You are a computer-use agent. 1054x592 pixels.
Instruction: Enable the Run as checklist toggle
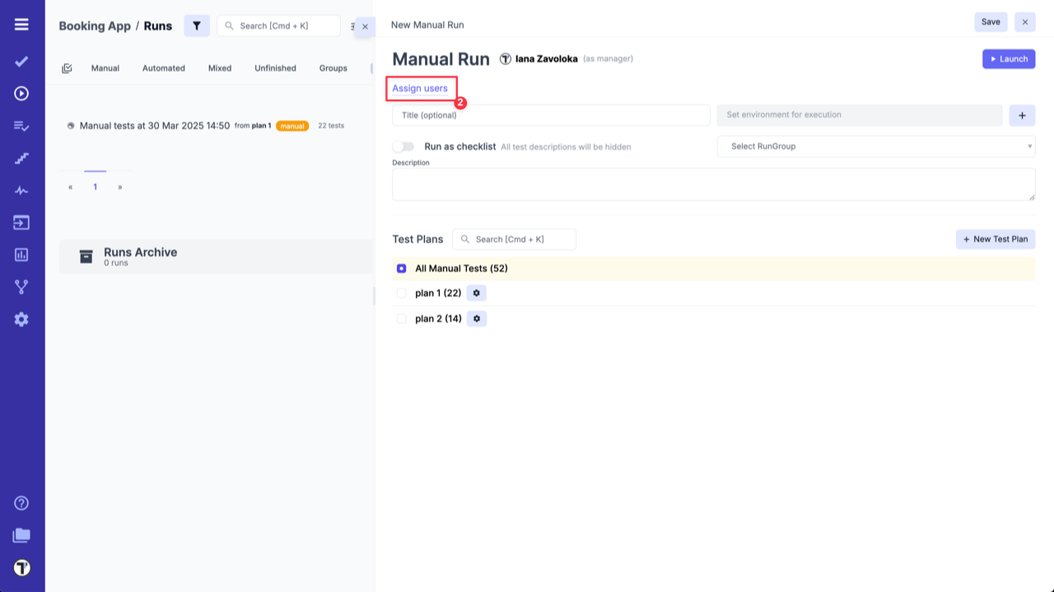403,145
